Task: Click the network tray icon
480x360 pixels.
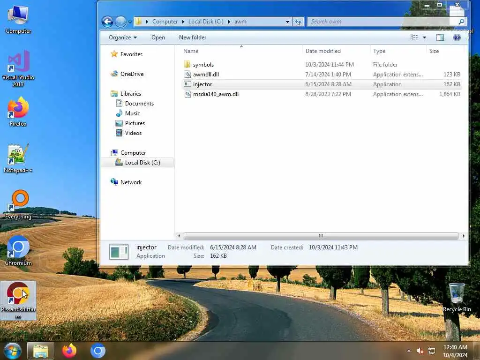Action: pos(432,351)
